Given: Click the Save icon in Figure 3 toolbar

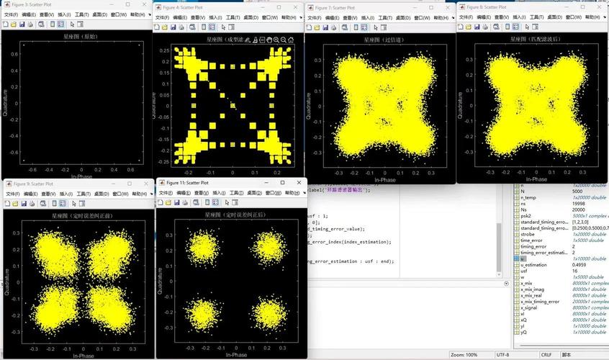Looking at the screenshot, I should pos(22,24).
